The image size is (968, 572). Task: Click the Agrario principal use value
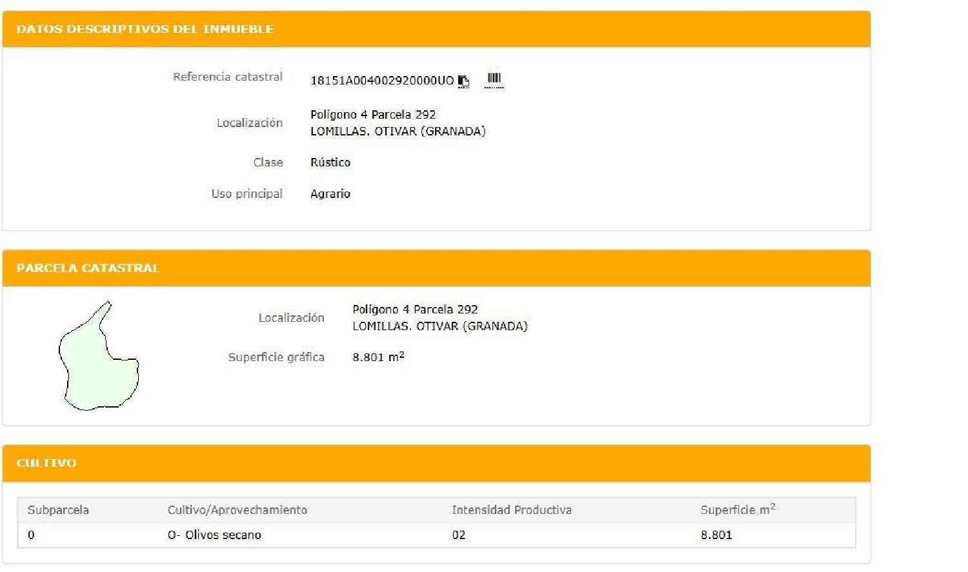(x=330, y=193)
